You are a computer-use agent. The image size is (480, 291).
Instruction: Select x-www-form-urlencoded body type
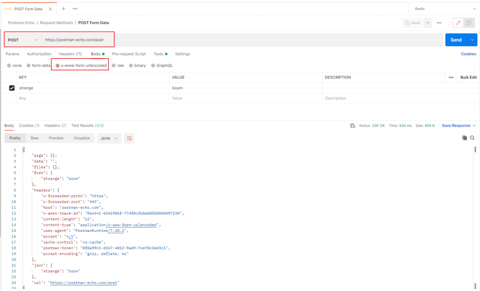[81, 66]
